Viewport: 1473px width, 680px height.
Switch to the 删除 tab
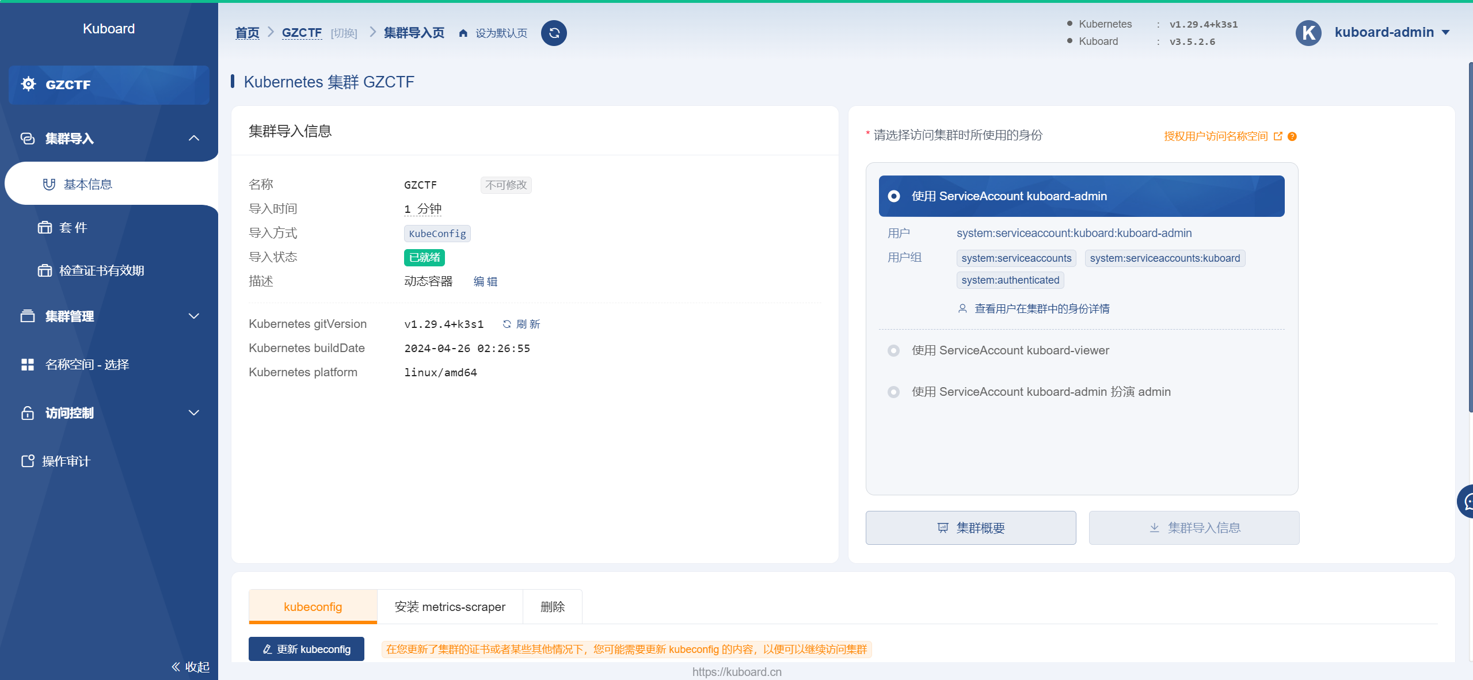point(552,607)
